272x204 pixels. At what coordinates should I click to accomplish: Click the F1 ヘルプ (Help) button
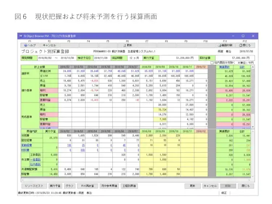[x=30, y=45]
